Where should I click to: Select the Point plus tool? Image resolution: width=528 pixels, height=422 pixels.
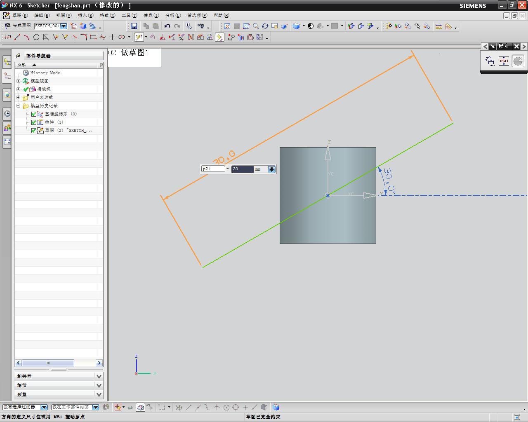click(x=112, y=37)
